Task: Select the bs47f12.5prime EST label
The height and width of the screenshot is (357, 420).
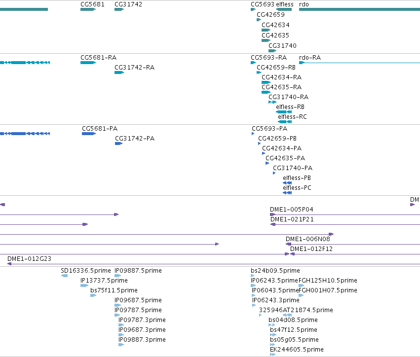Action: (294, 330)
